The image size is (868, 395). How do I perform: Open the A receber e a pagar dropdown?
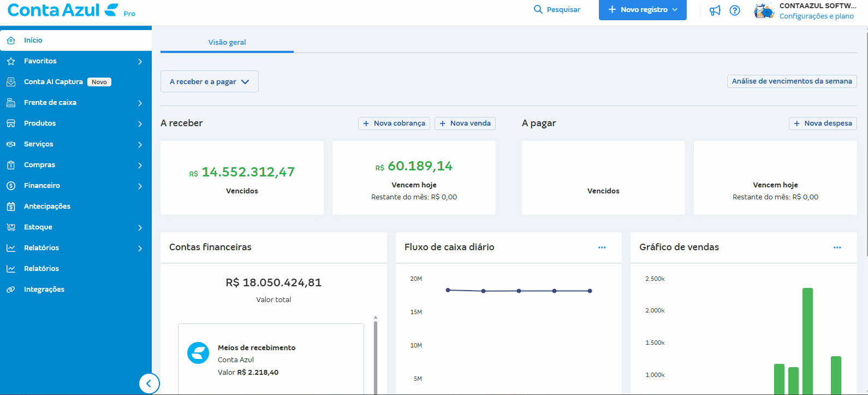pyautogui.click(x=209, y=81)
